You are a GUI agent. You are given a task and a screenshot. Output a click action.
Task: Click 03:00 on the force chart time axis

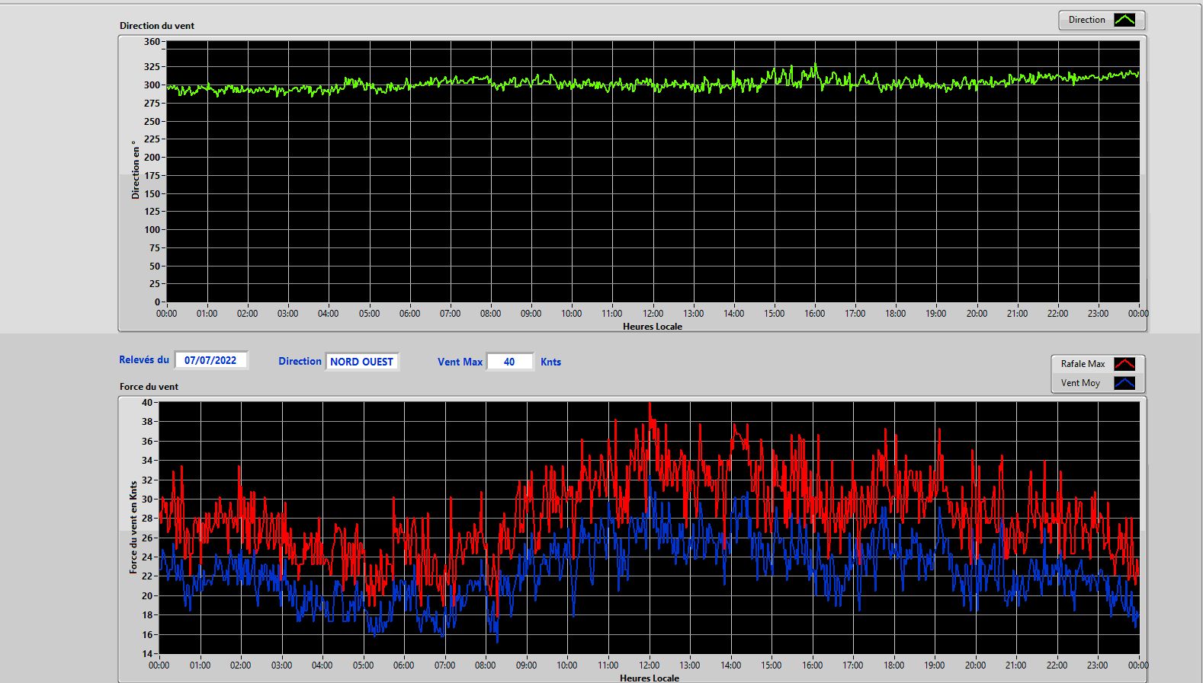click(281, 665)
